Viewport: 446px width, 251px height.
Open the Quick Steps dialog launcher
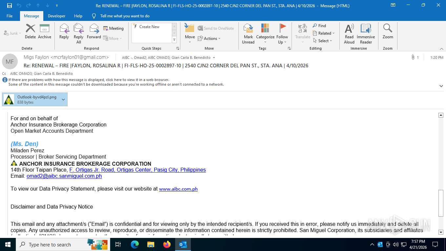(178, 48)
